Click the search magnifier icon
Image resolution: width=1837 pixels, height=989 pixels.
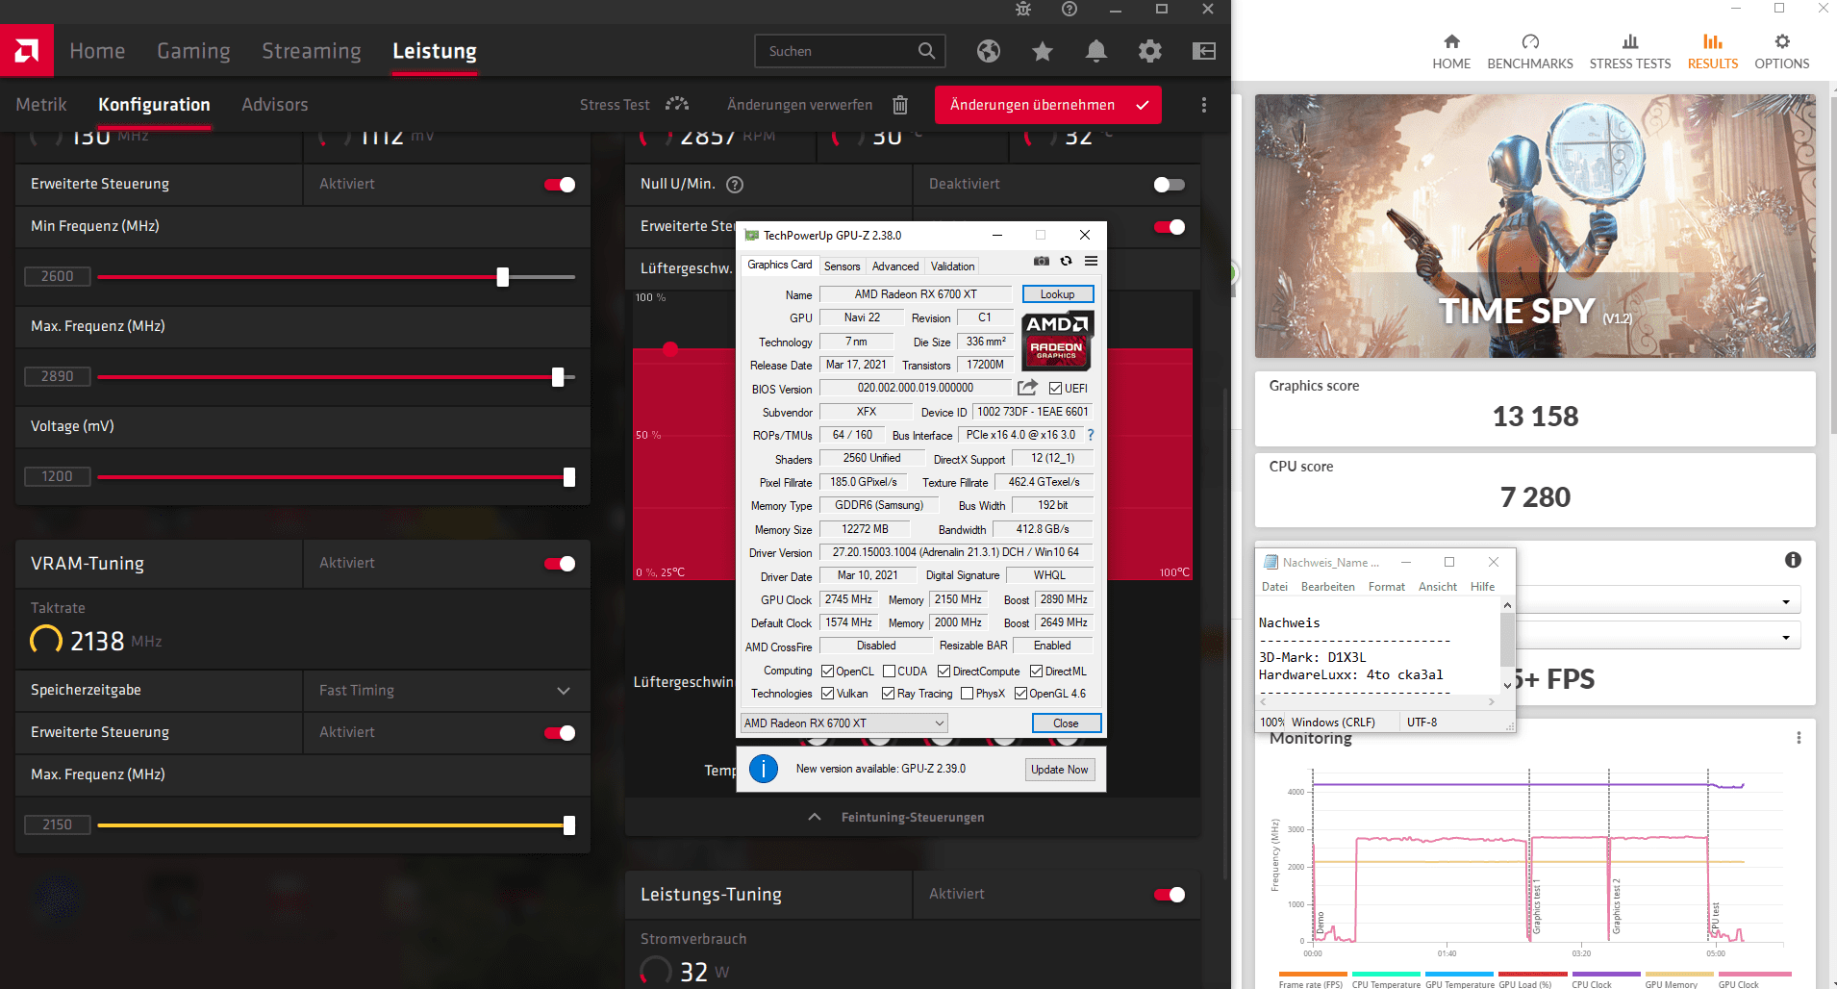pos(926,51)
